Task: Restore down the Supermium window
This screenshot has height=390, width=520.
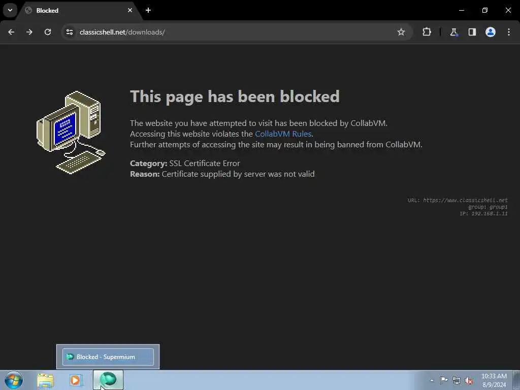Action: (x=485, y=10)
